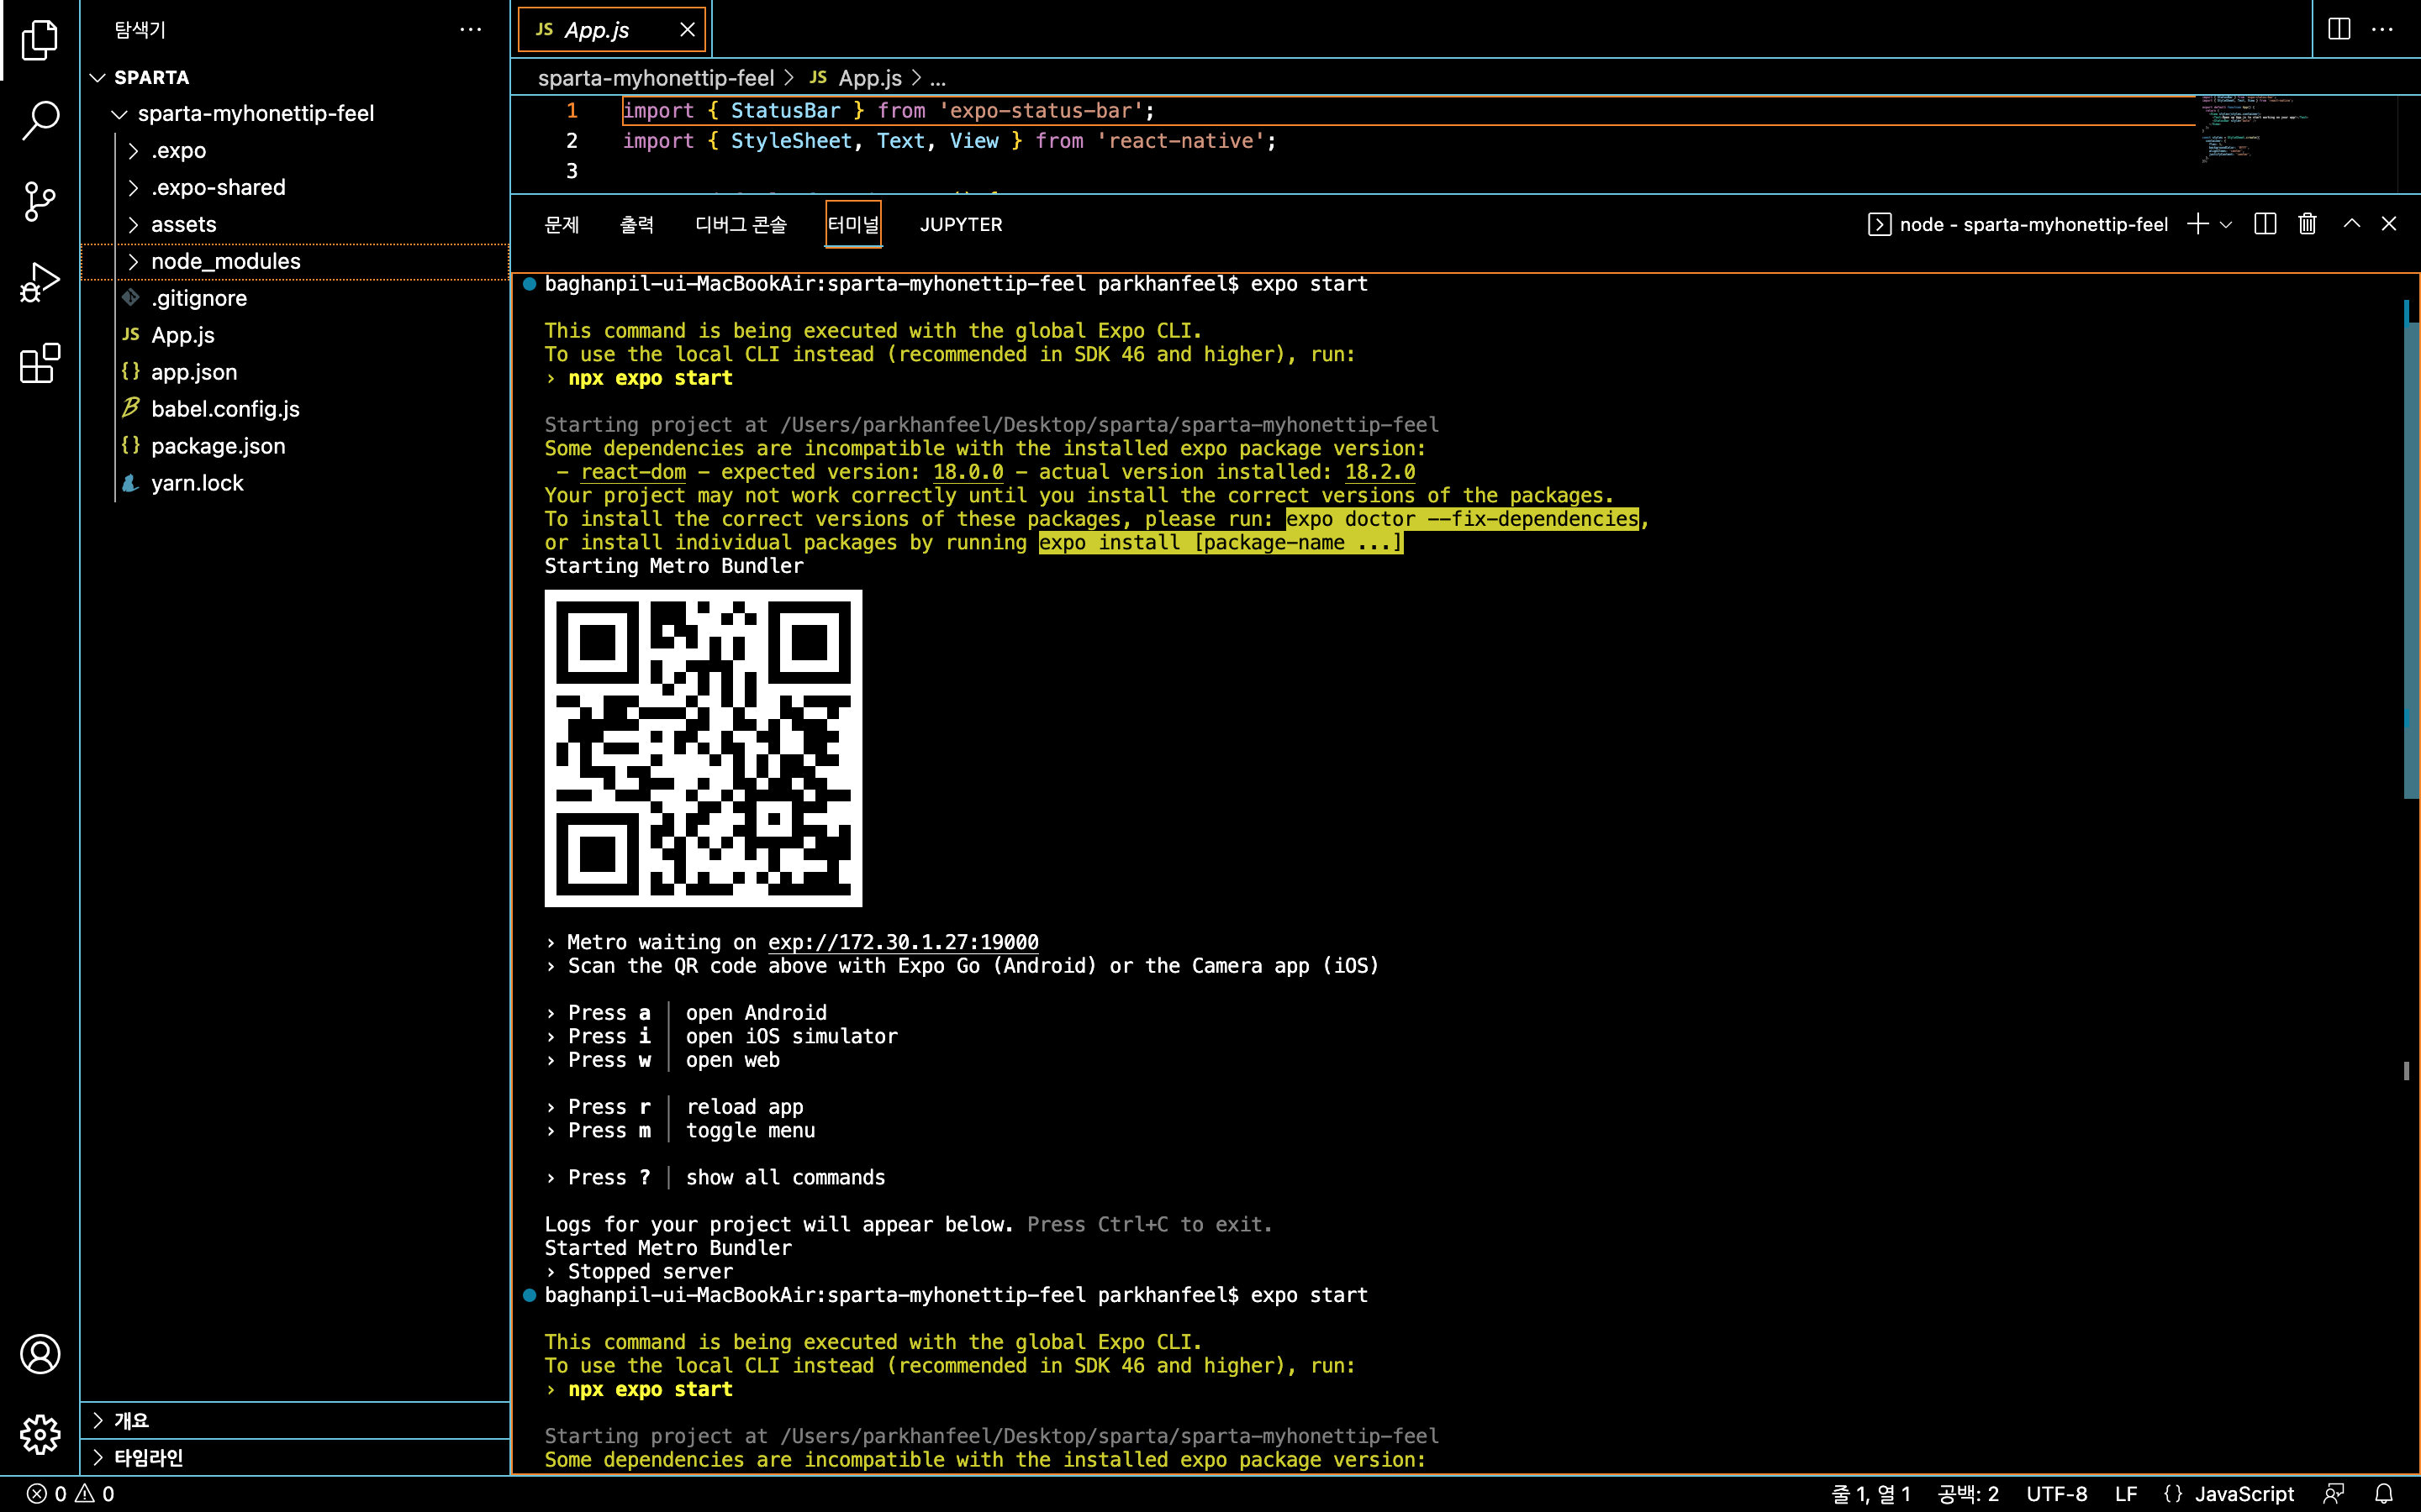This screenshot has height=1512, width=2421.
Task: Click 'node - sparta-myhonettip-feel' terminal name
Action: tap(2033, 225)
